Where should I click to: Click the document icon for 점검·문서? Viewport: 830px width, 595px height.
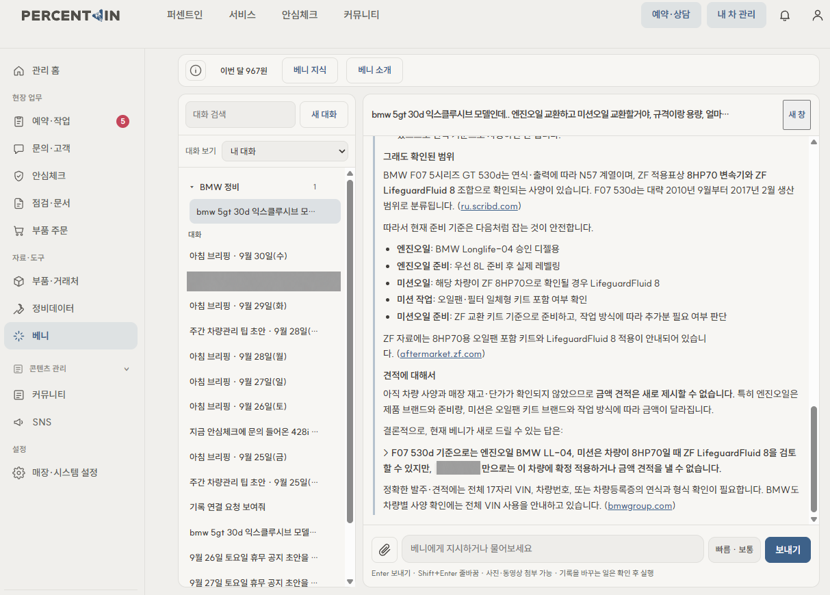[19, 203]
